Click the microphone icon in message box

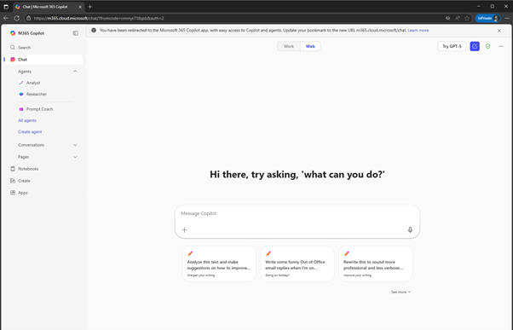point(410,230)
